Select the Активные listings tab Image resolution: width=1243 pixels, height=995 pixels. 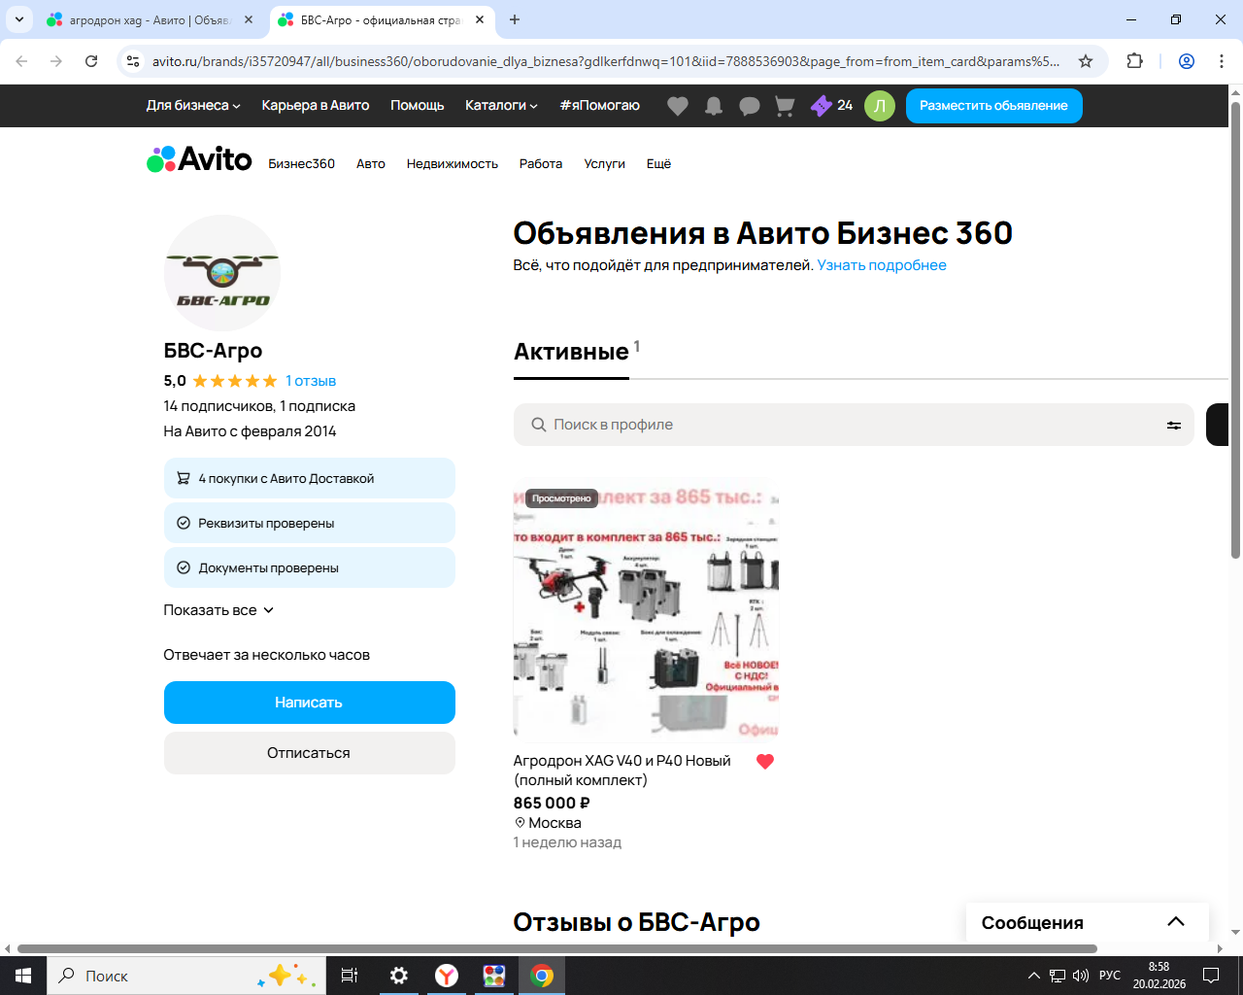(572, 353)
